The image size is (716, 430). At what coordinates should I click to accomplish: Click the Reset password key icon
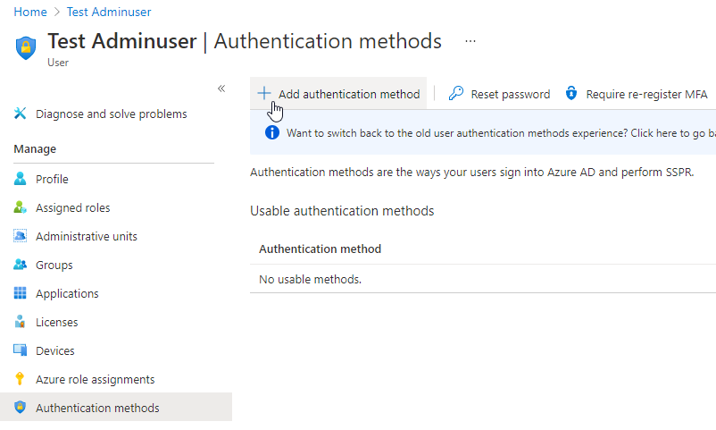455,93
